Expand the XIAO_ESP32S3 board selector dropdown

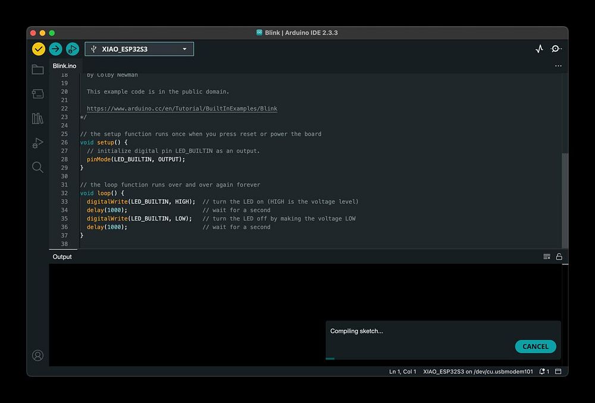click(139, 49)
